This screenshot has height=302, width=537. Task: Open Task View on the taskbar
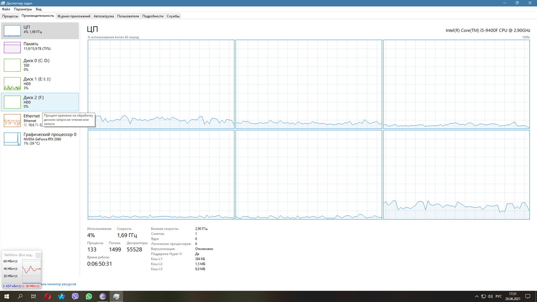[34, 297]
